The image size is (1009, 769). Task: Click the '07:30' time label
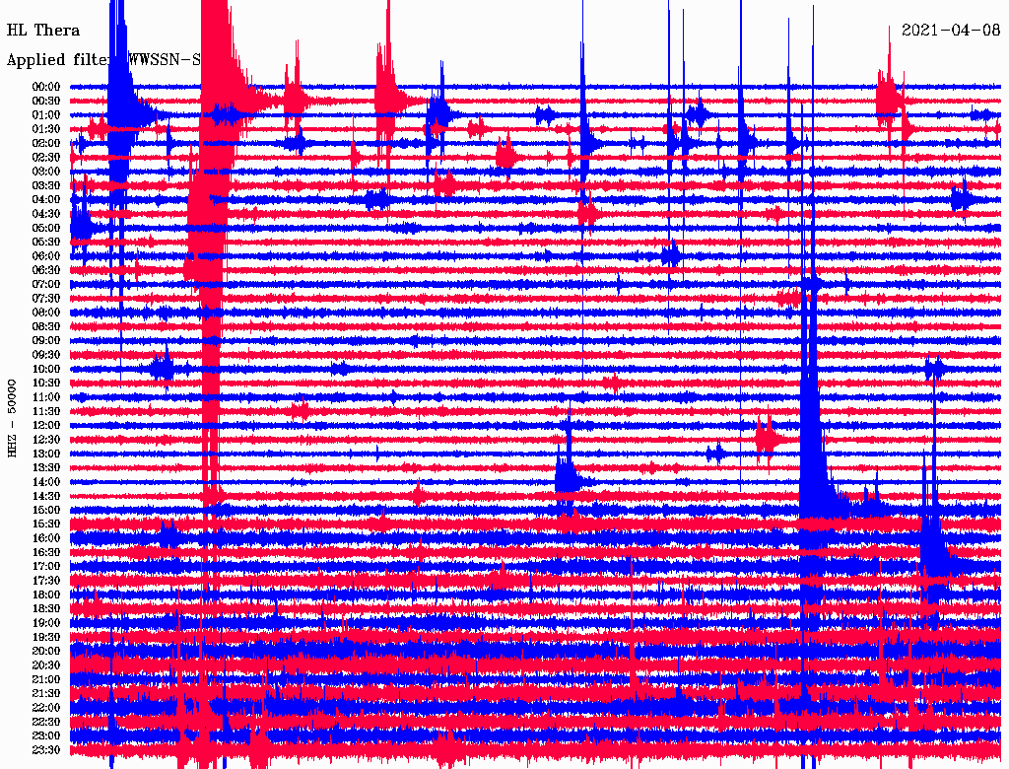click(46, 298)
